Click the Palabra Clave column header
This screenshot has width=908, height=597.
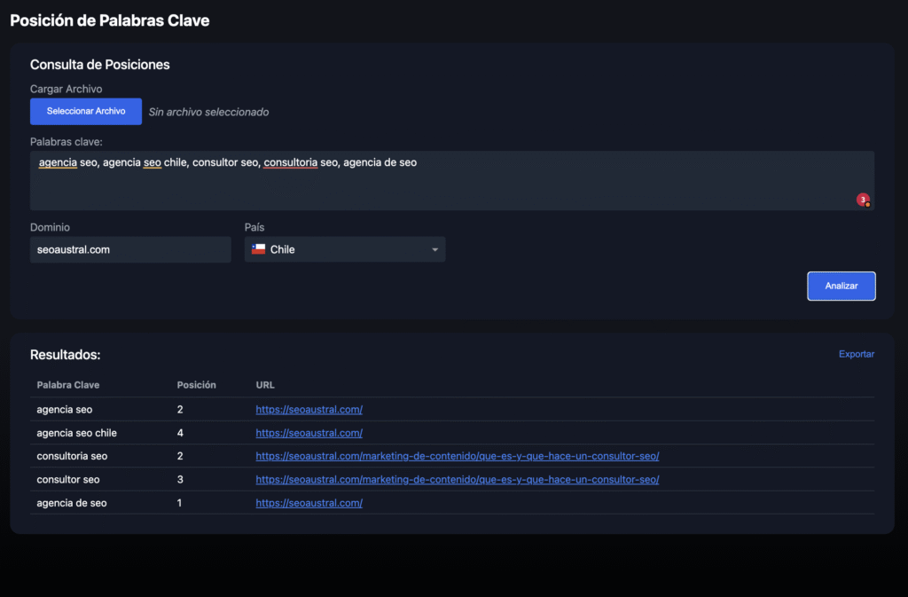coord(68,385)
